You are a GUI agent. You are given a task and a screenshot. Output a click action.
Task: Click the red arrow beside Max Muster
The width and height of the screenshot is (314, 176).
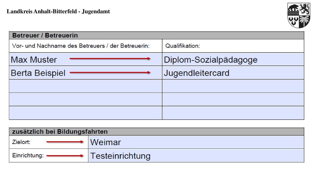point(110,58)
